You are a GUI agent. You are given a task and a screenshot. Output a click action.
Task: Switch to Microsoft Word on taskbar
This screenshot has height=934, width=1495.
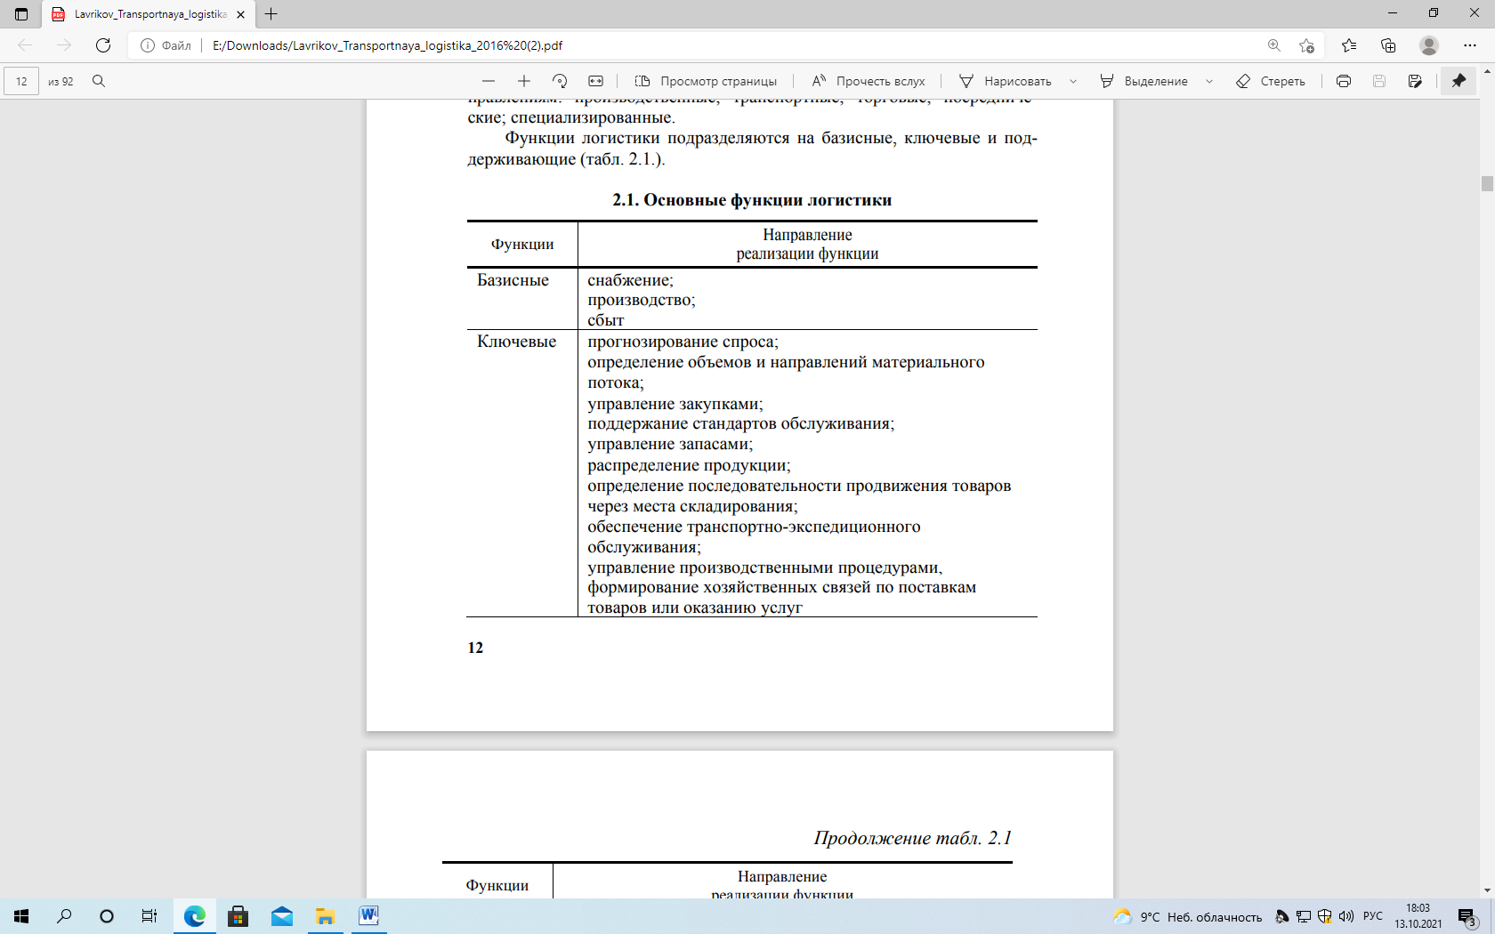pos(368,916)
